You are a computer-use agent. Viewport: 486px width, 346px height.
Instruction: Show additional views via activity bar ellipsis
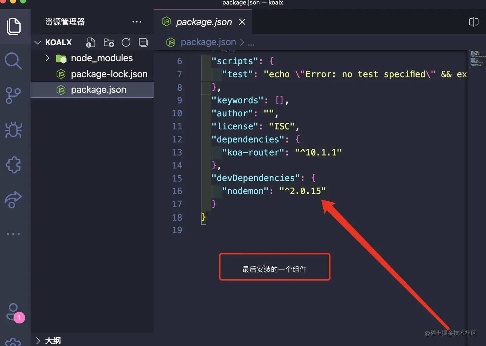point(13,234)
